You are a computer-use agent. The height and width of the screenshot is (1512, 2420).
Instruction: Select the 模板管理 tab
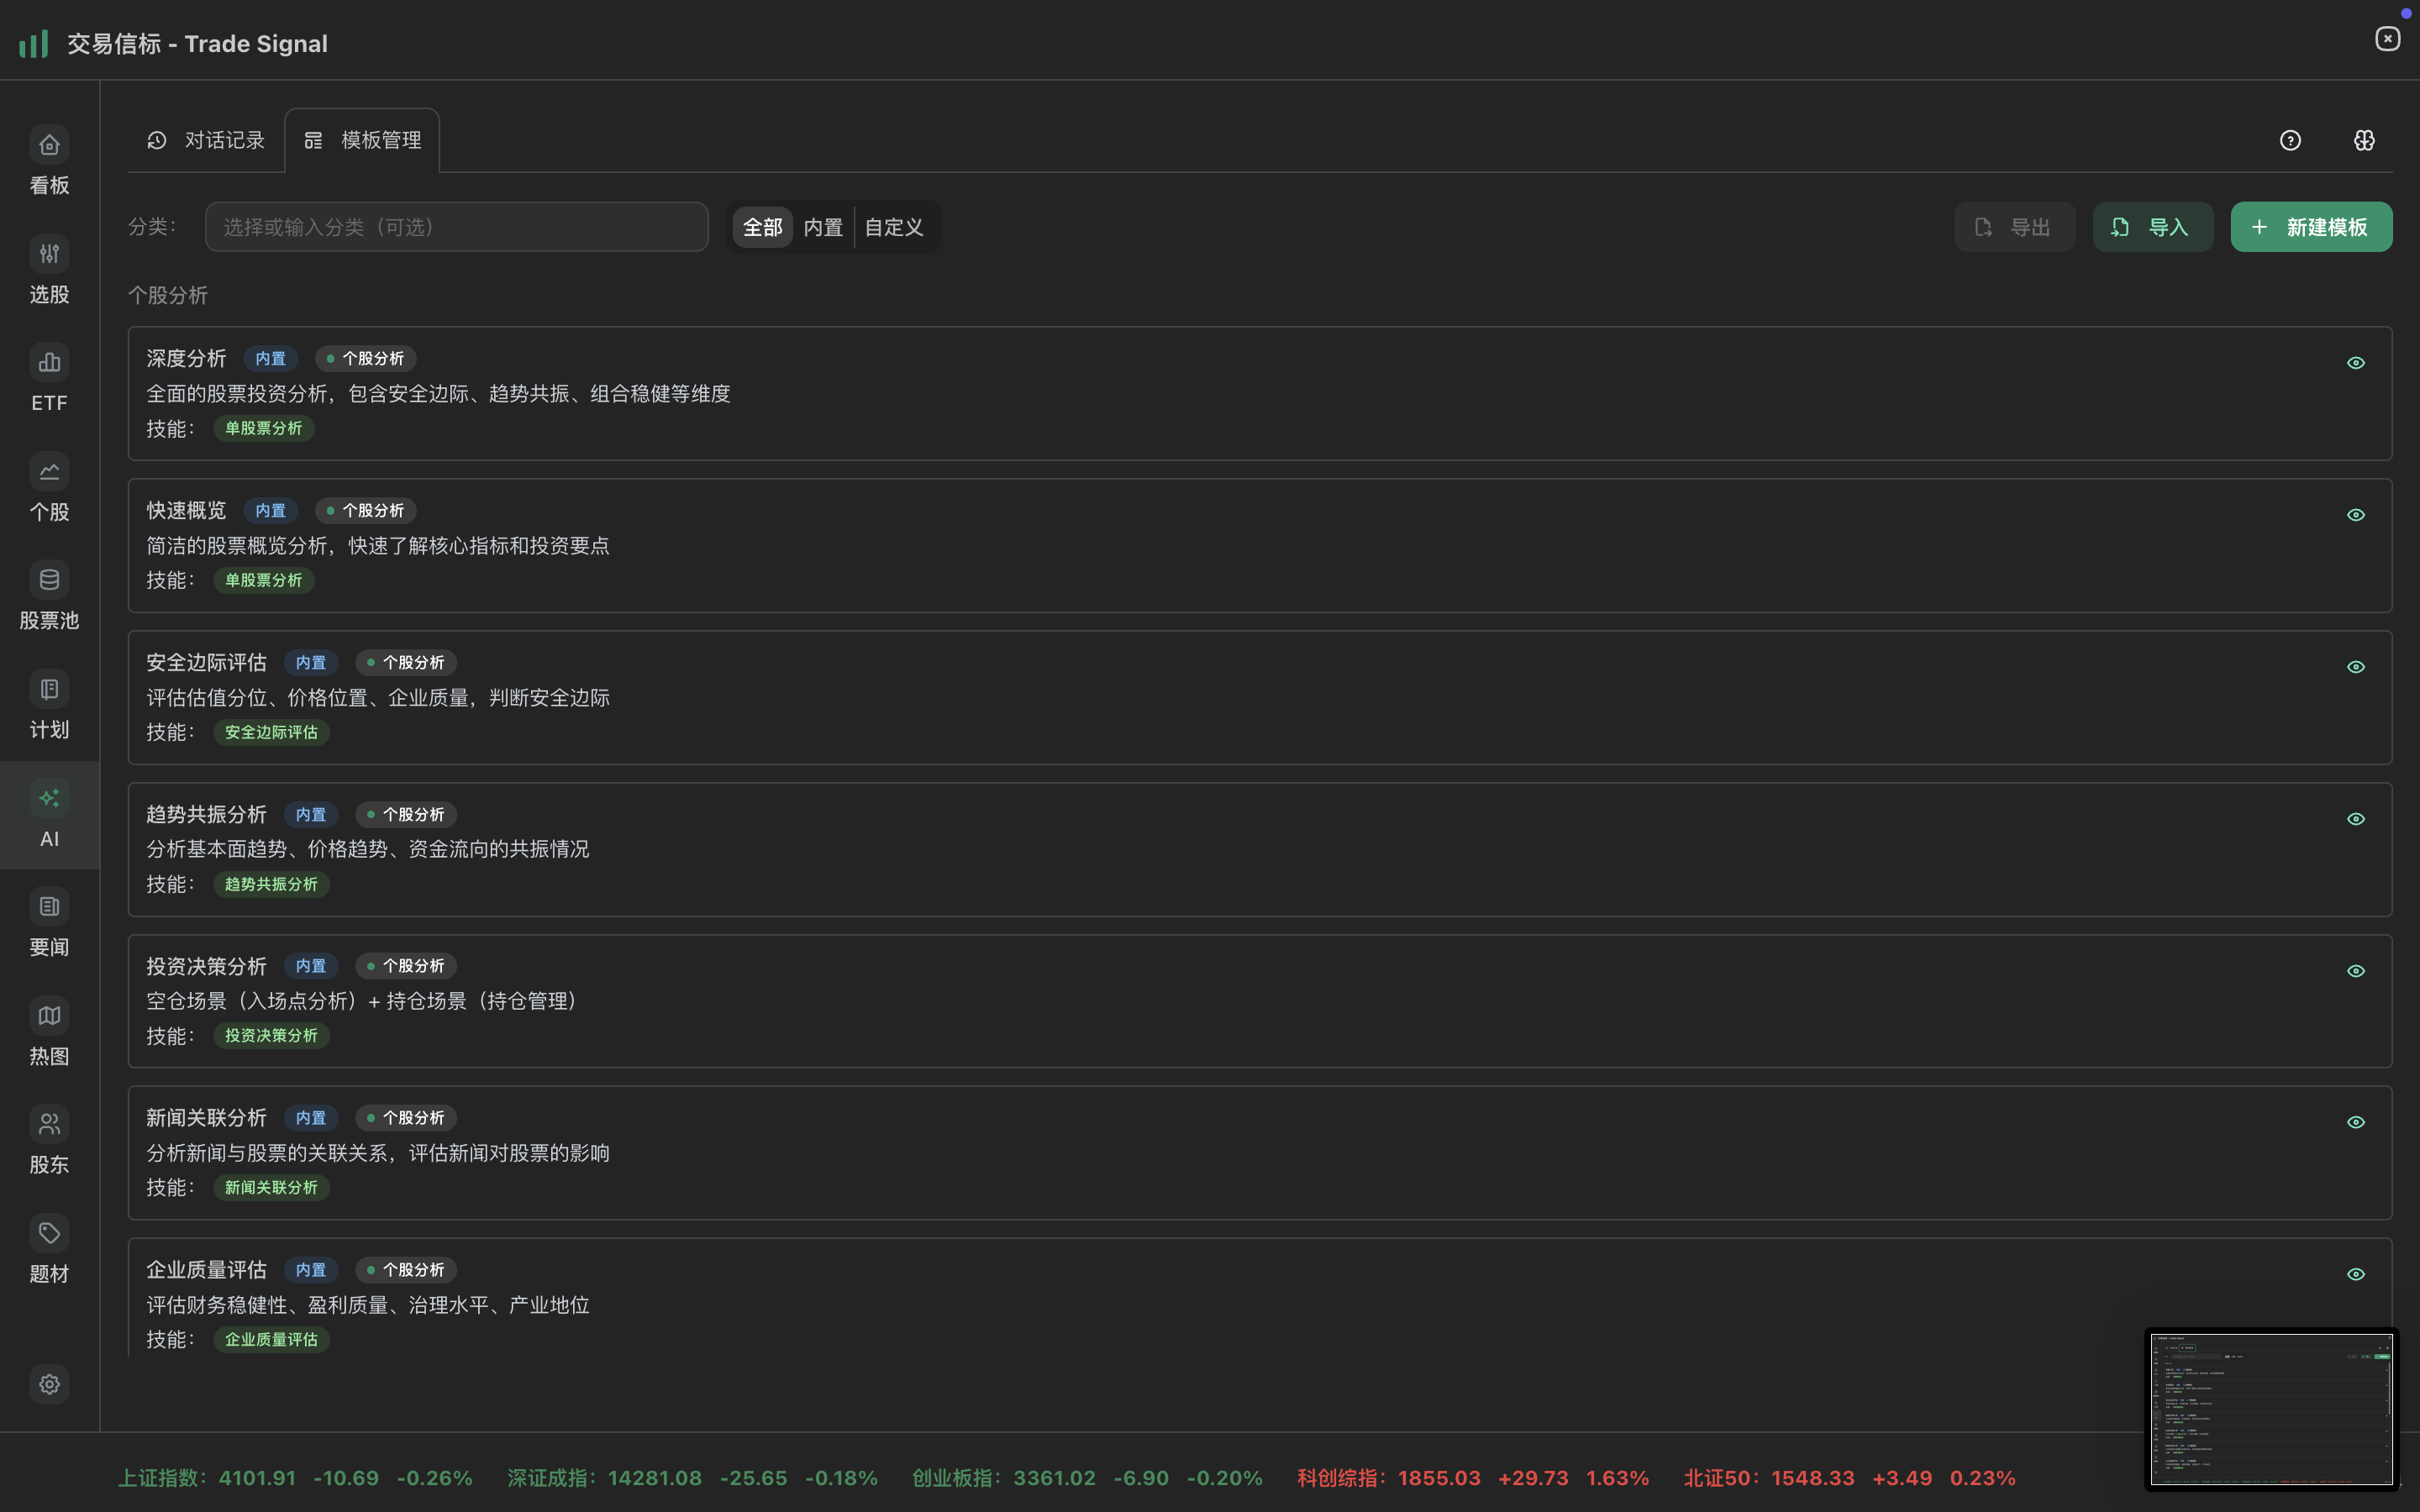click(362, 141)
